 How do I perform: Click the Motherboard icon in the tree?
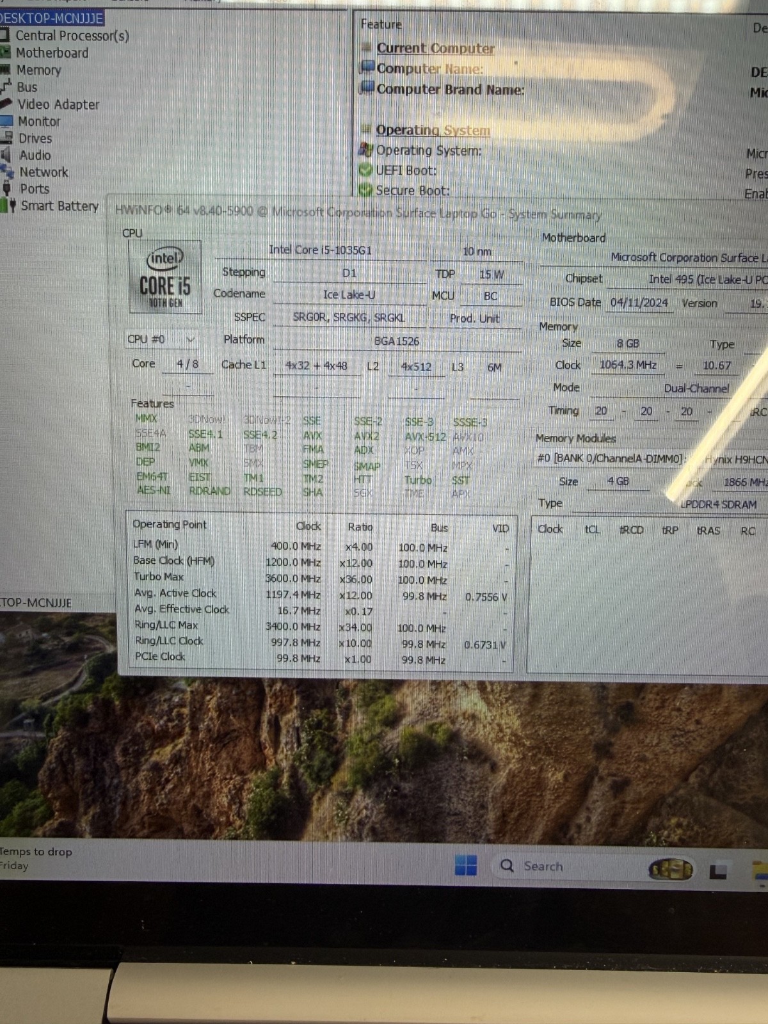5,52
